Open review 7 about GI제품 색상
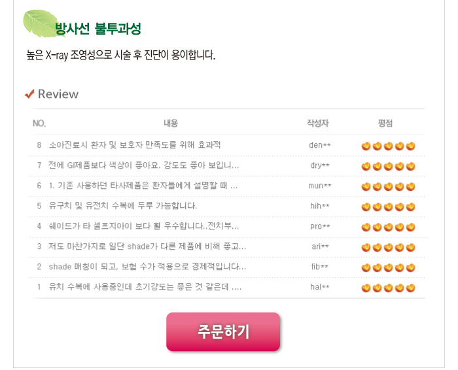The height and width of the screenshot is (370, 458). pyautogui.click(x=143, y=165)
